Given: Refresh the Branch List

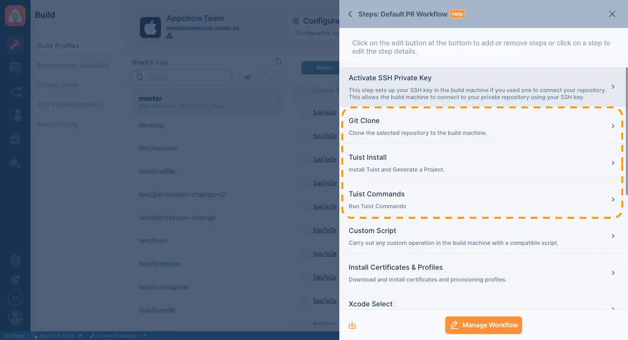Looking at the screenshot, I should coord(279,62).
